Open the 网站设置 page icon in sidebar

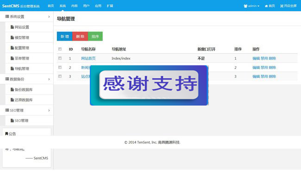(12, 27)
